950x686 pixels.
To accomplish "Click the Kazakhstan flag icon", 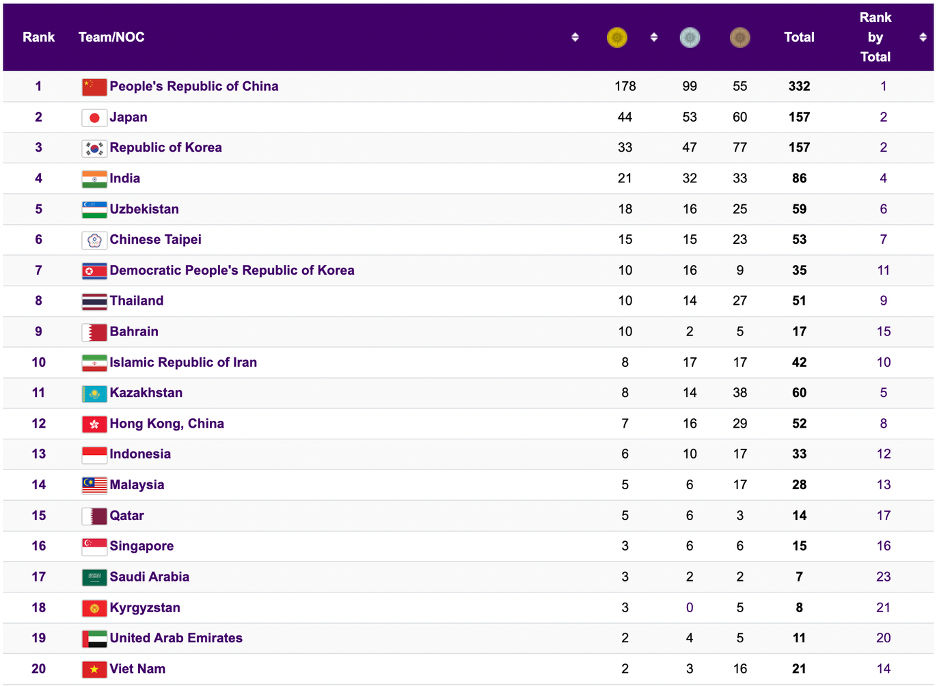I will pos(94,394).
